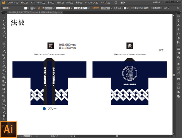Image resolution: width=182 pixels, height=138 pixels.
Task: Expand the opacity 100% dropdown
Action: [x=109, y=9]
